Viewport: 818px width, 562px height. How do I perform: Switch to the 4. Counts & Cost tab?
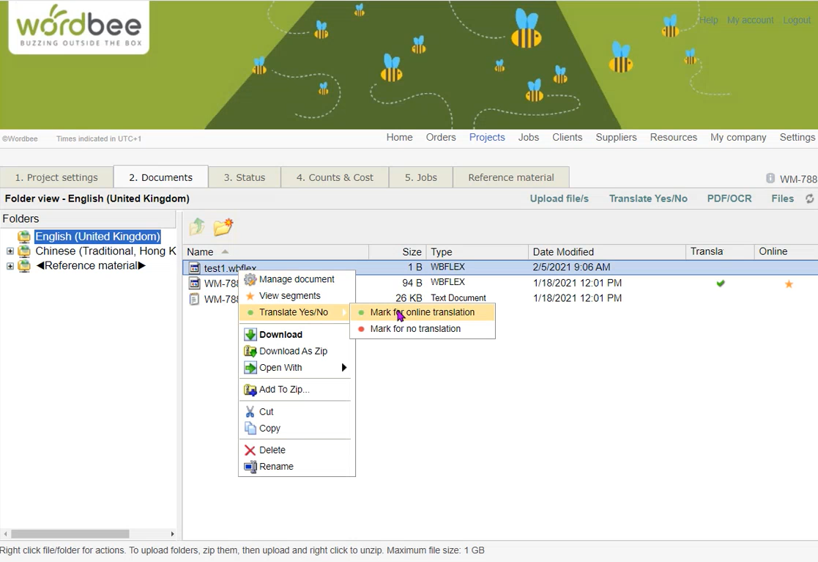(x=335, y=177)
